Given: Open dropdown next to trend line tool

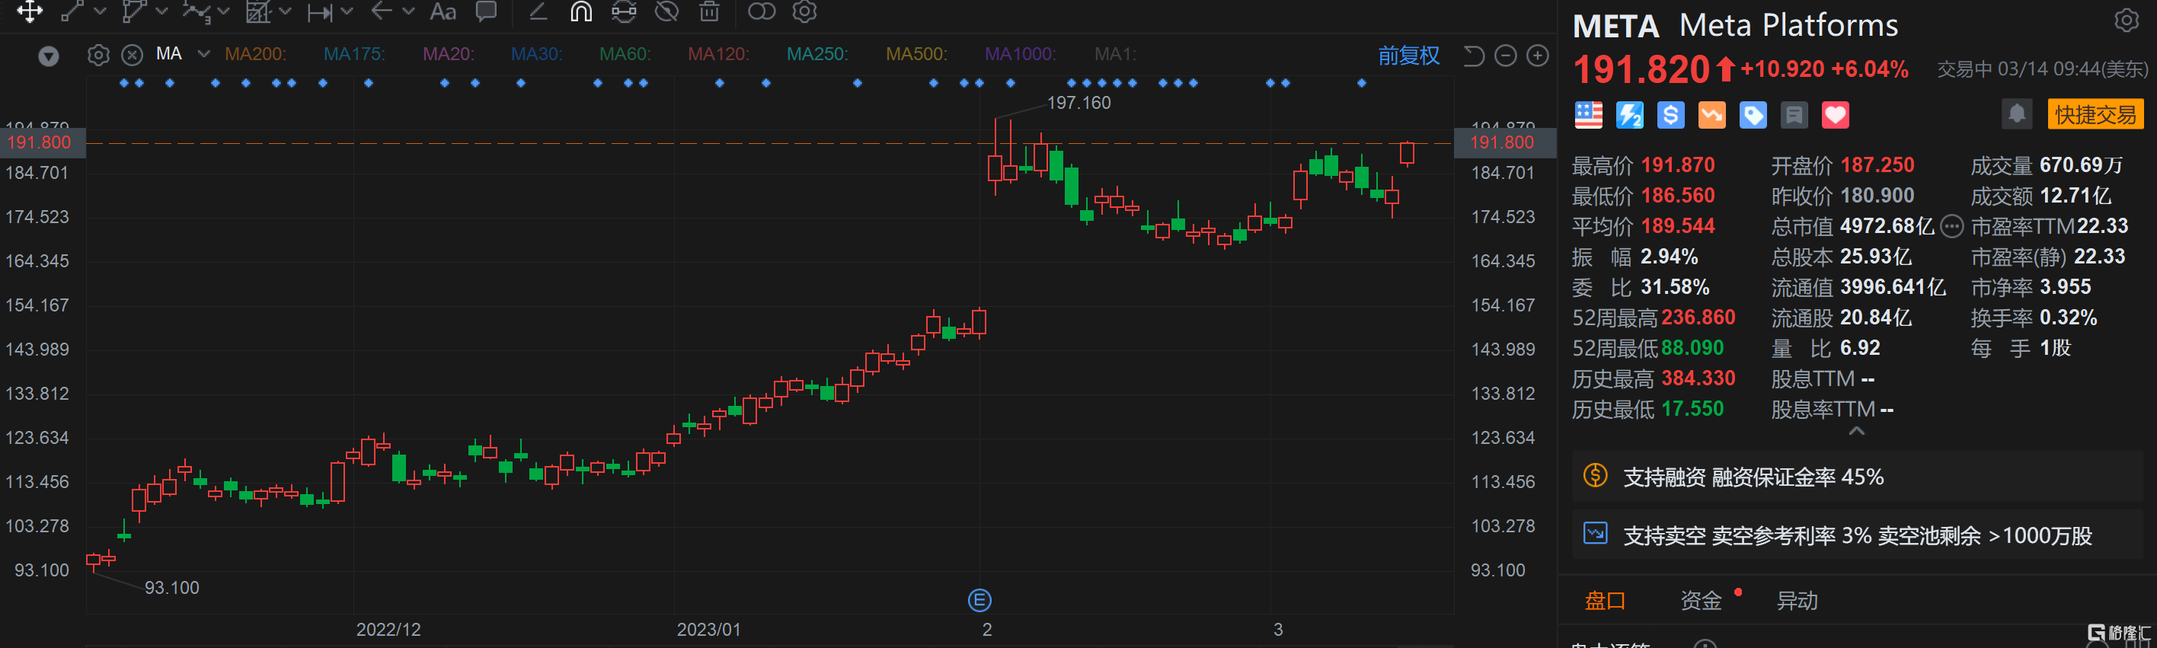Looking at the screenshot, I should tap(100, 11).
